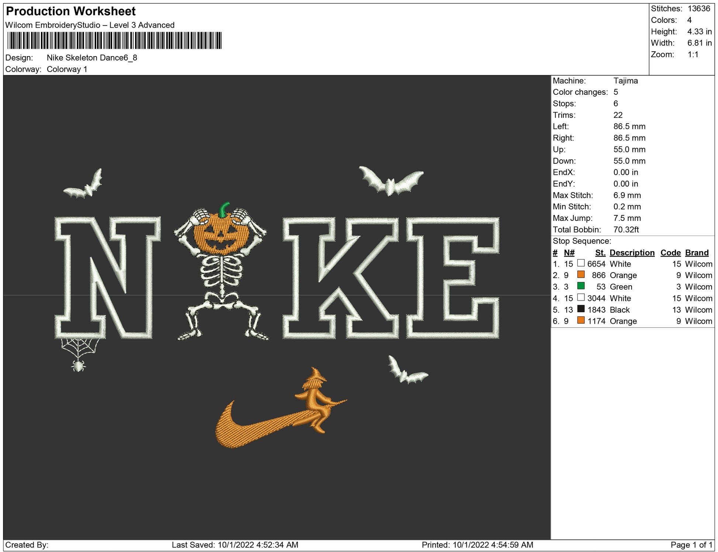The width and height of the screenshot is (718, 552).
Task: Click the St. column header
Action: pyautogui.click(x=600, y=253)
